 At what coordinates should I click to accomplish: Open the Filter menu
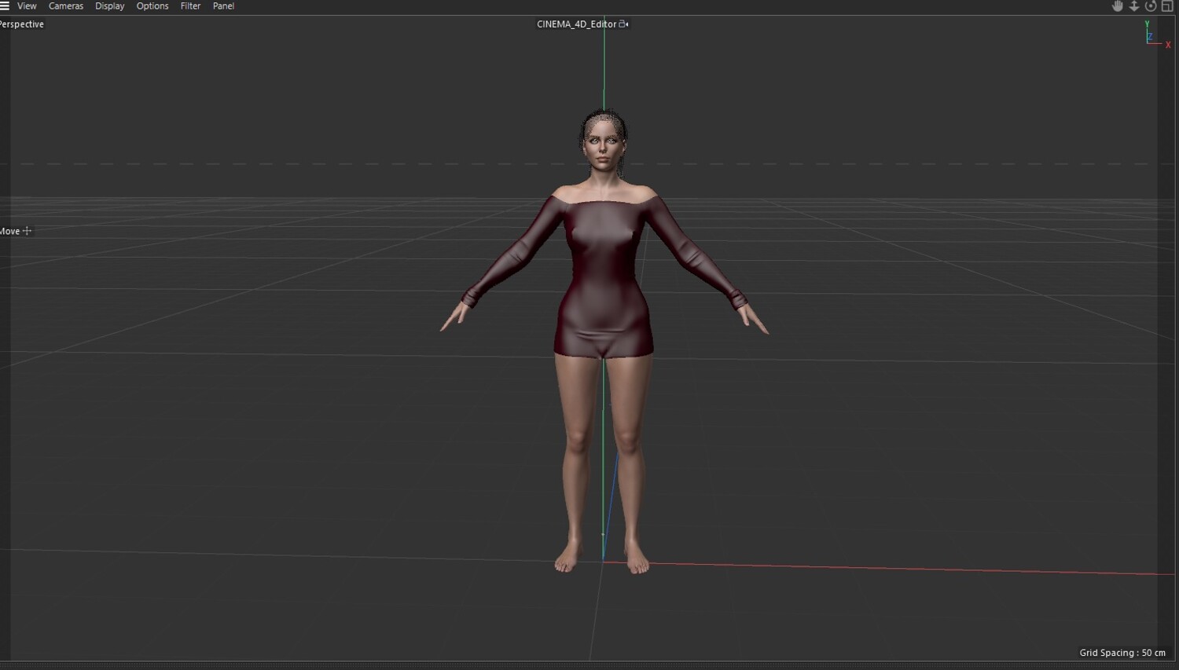(x=190, y=5)
